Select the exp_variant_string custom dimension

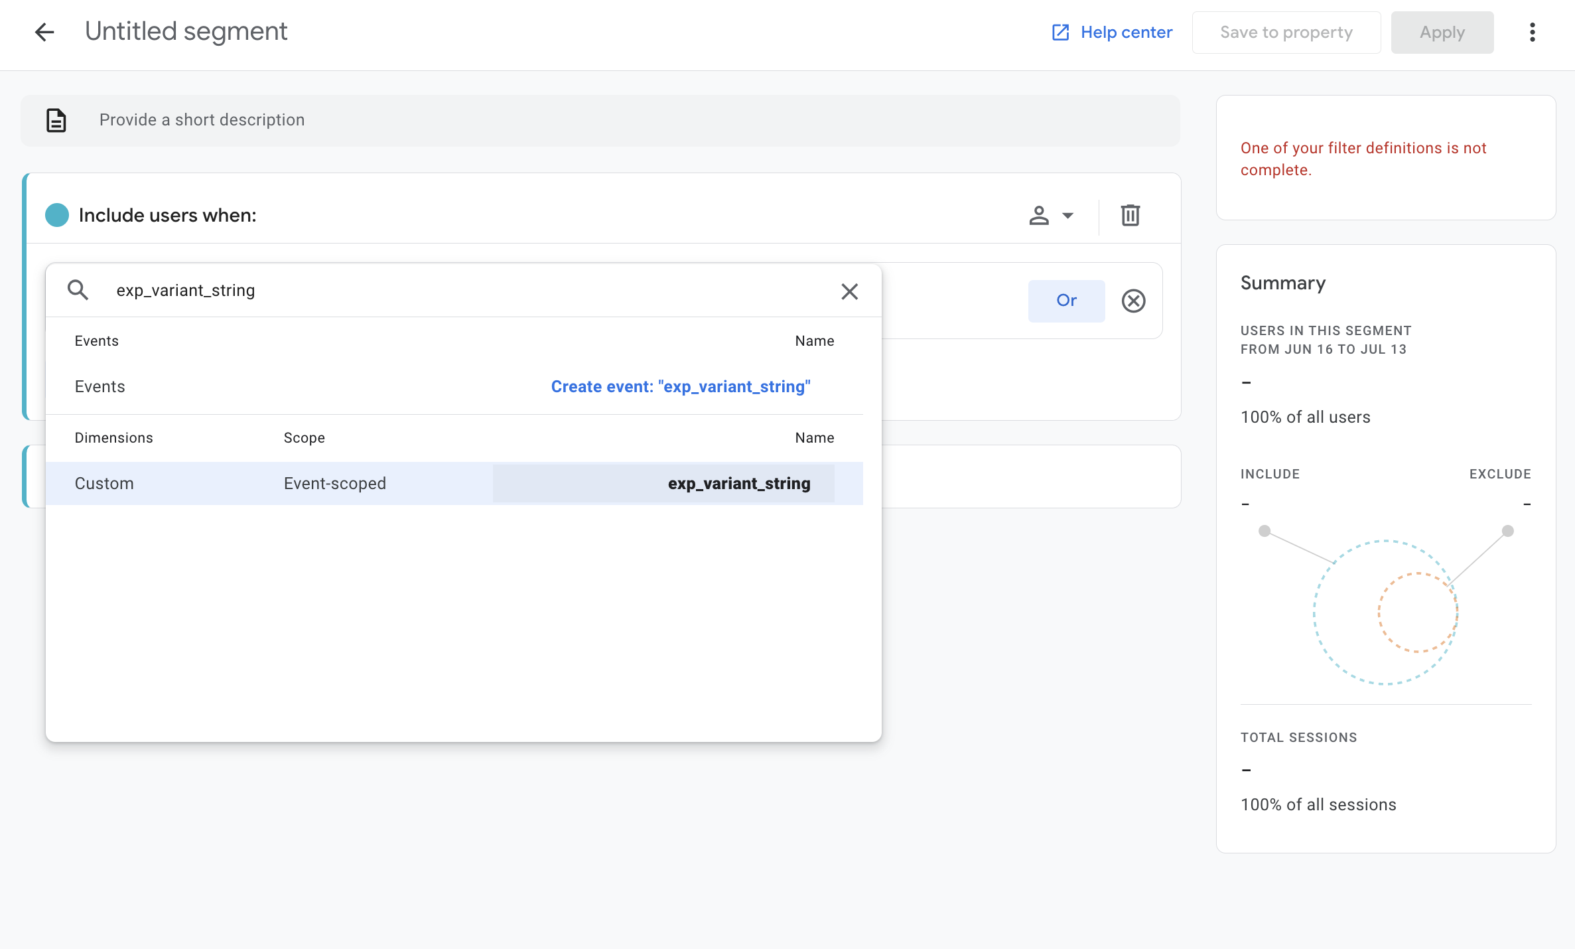point(738,483)
